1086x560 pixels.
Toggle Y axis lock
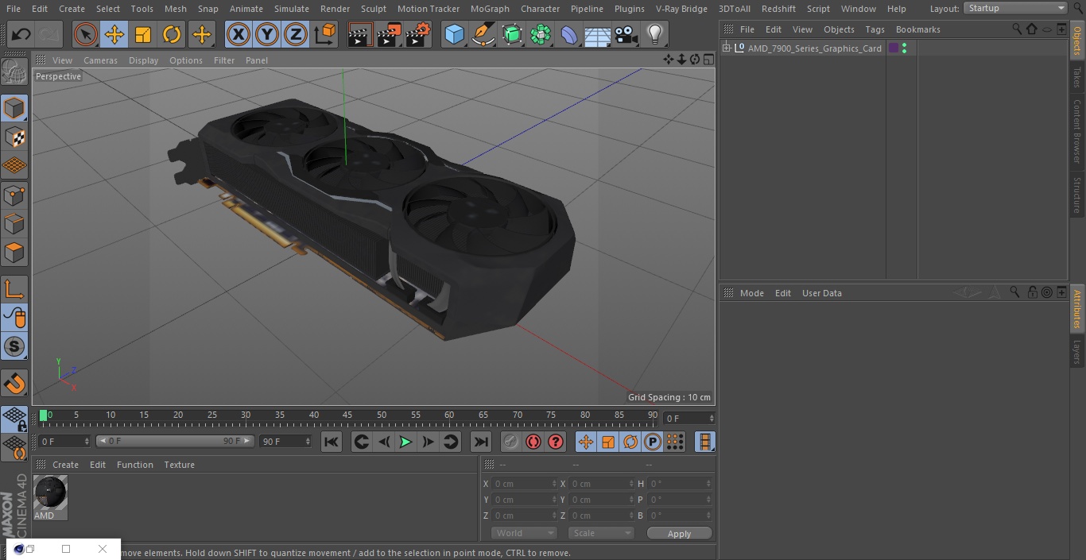[x=266, y=34]
